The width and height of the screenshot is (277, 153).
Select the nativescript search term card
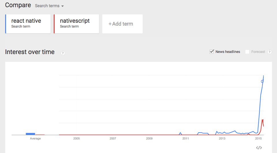[x=77, y=24]
